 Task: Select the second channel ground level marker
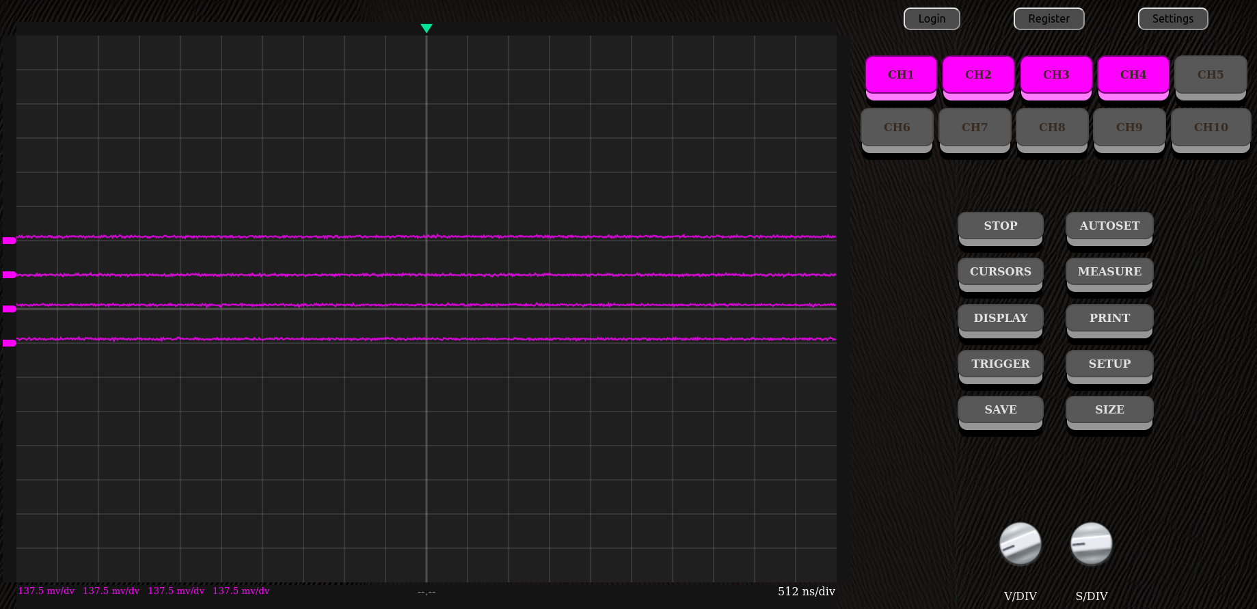pos(9,275)
